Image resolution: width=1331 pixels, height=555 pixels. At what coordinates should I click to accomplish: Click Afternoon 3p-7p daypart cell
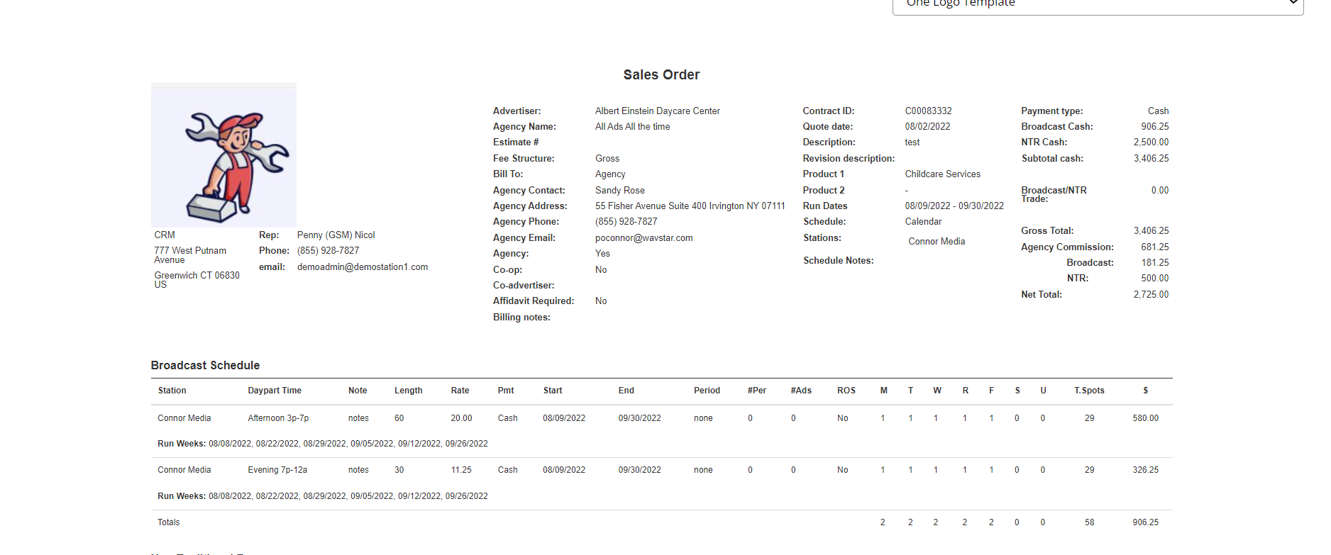coord(278,418)
